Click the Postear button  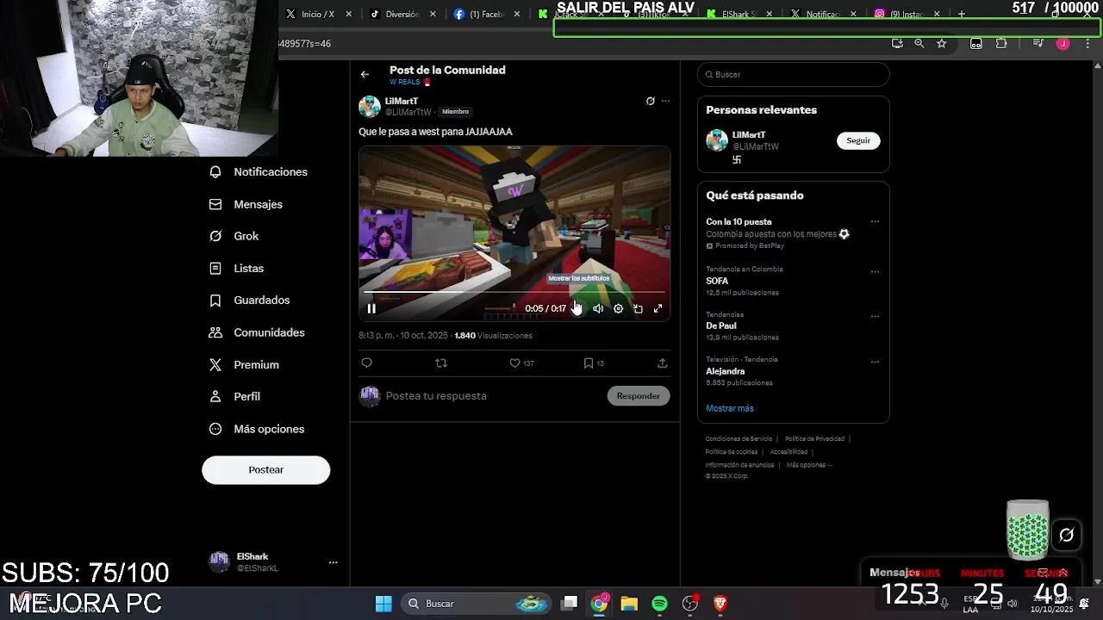265,470
